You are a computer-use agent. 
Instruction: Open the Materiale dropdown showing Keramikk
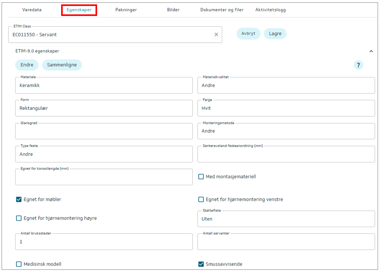click(104, 85)
